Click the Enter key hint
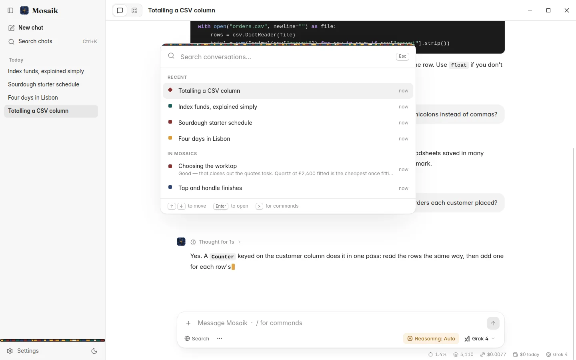576x360 pixels. point(221,206)
